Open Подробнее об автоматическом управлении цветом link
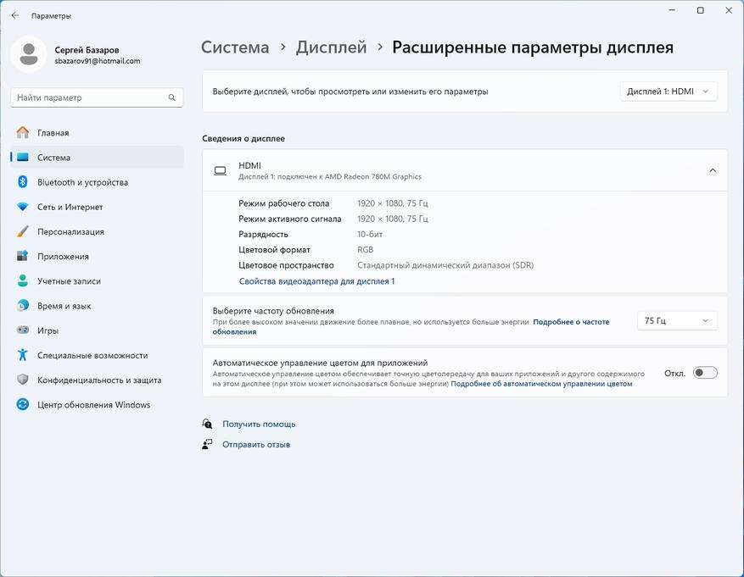The image size is (744, 577). [x=541, y=384]
